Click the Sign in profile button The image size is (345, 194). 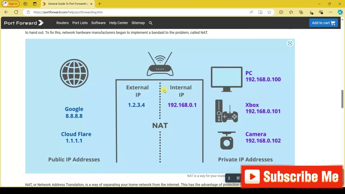click(x=11, y=4)
